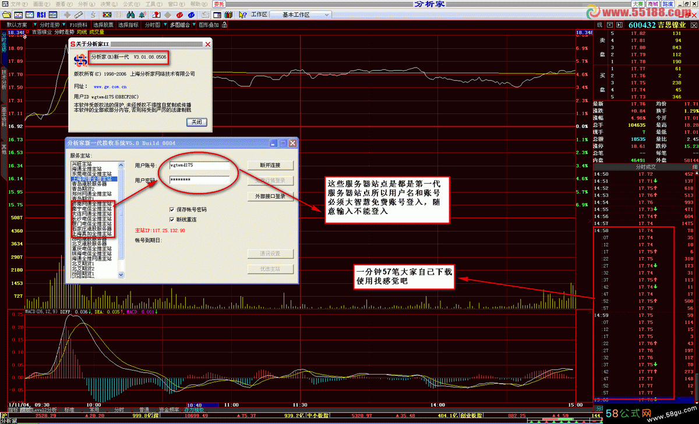
Task: Click the 委托 order entry button
Action: tap(219, 4)
